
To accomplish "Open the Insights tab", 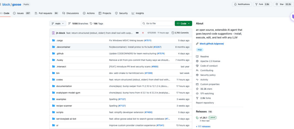I will (138, 13).
